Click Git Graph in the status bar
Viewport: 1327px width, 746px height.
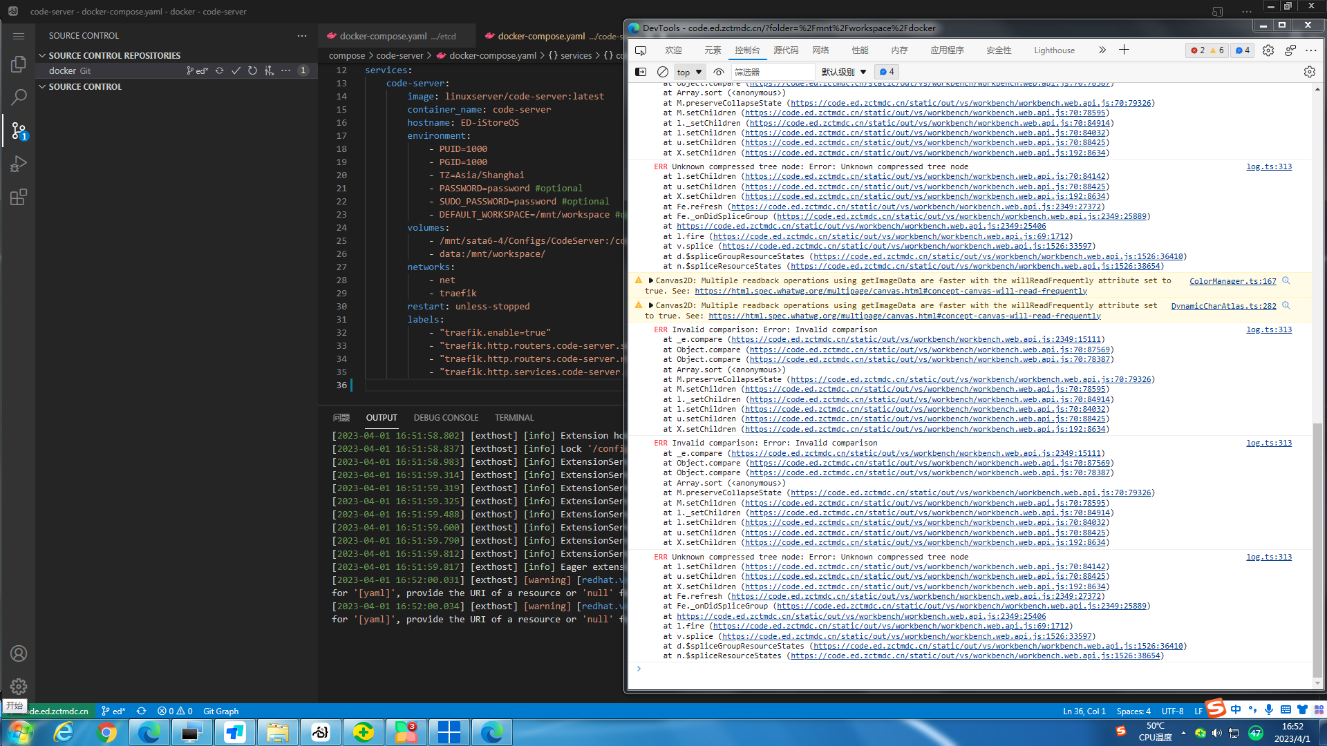pyautogui.click(x=220, y=711)
